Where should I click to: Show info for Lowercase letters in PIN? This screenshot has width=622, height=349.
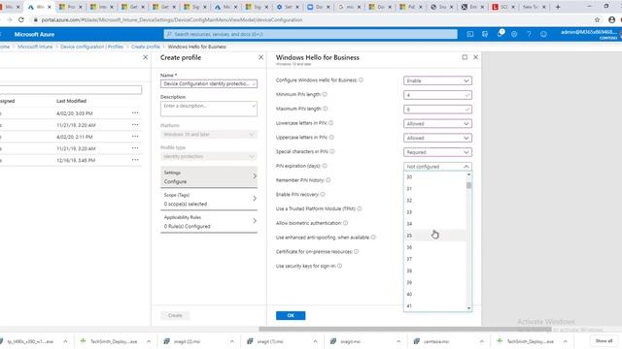coord(330,123)
